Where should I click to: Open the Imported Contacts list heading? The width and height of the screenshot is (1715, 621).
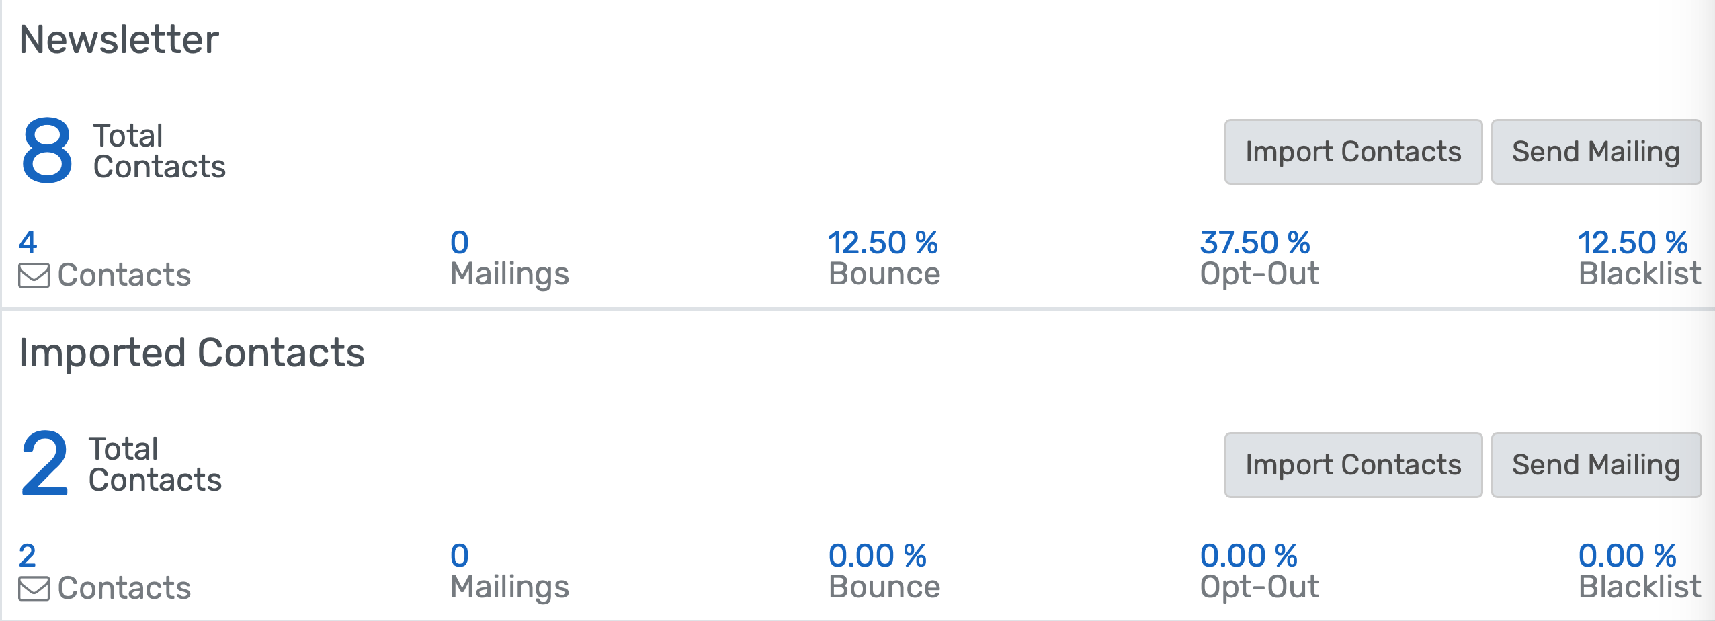(x=192, y=353)
